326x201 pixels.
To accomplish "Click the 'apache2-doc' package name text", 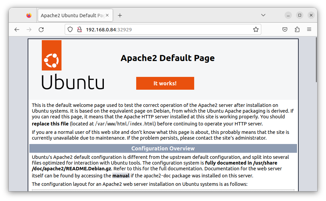I will coord(157,176).
